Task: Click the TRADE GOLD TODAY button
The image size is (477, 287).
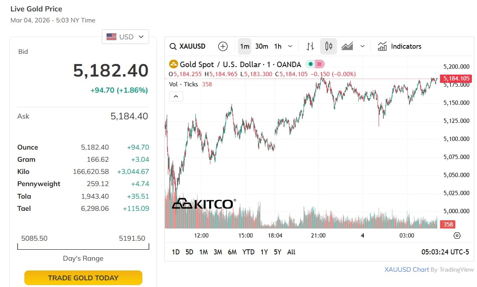Action: tap(83, 278)
